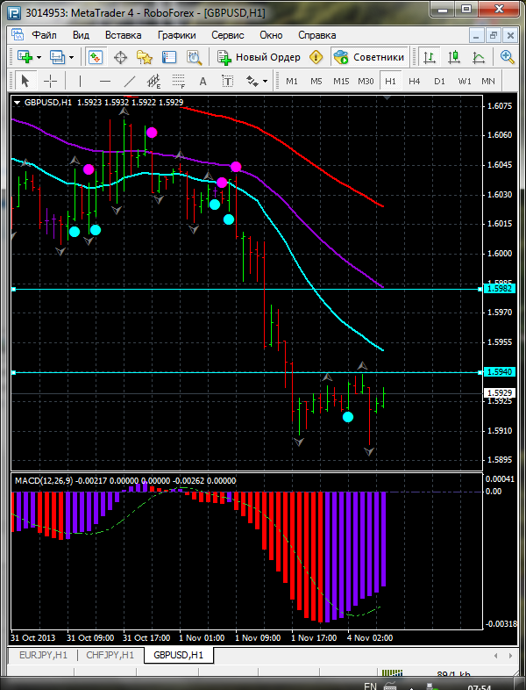This screenshot has height=690, width=526.
Task: Select the MN timeframe button
Action: pyautogui.click(x=488, y=82)
